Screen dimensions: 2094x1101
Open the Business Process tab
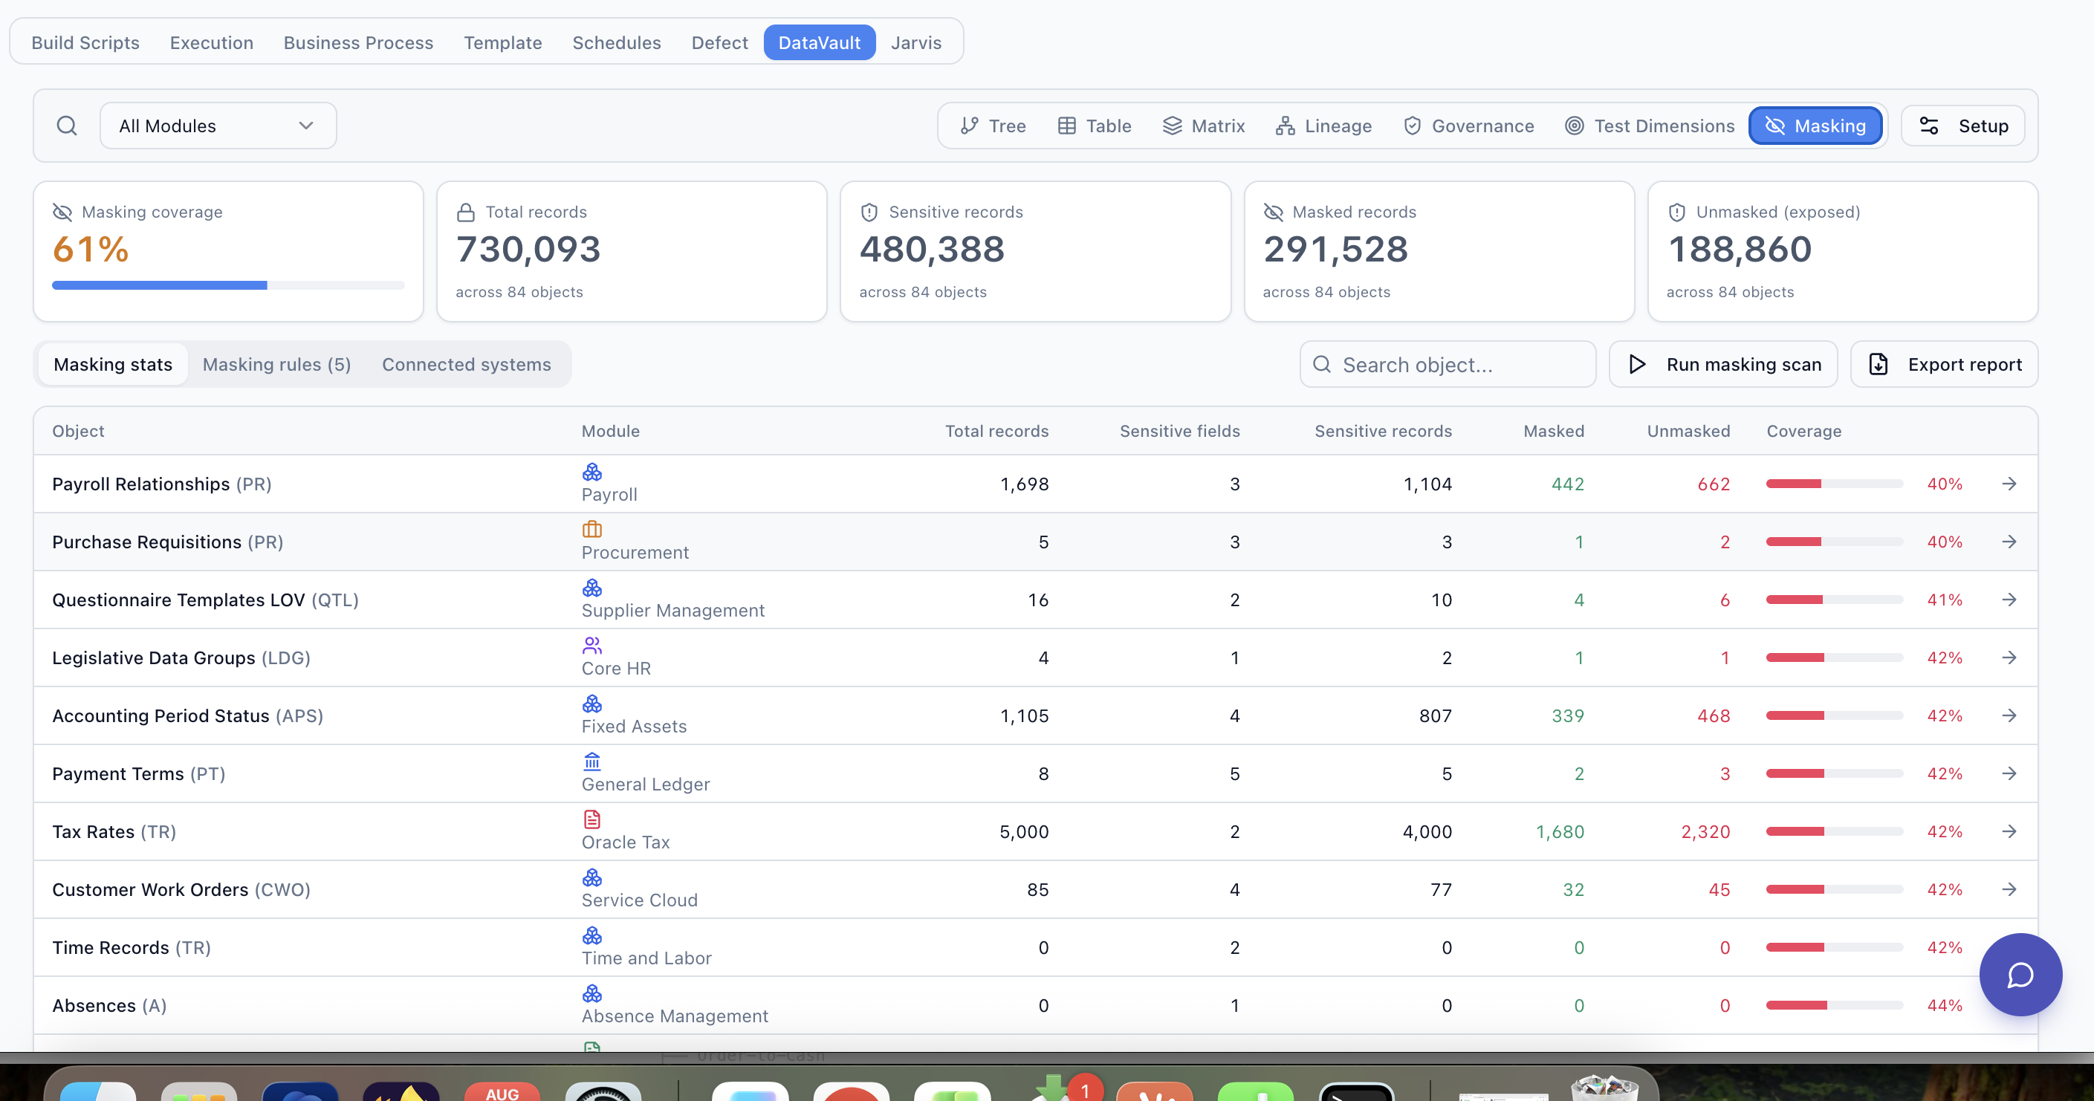pos(358,42)
